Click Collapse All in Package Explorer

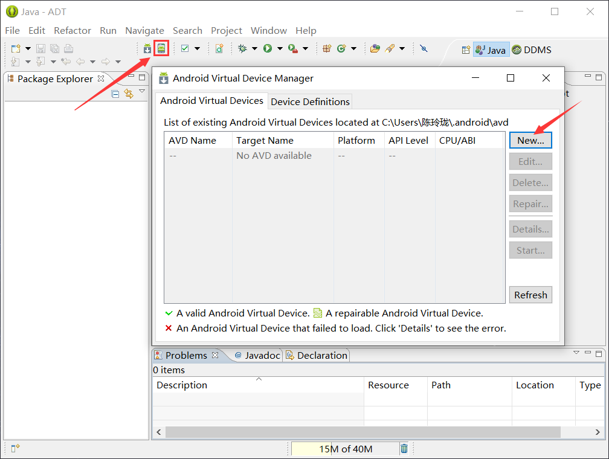tap(115, 94)
